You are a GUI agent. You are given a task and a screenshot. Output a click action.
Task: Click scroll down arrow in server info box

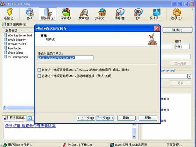[134, 136]
